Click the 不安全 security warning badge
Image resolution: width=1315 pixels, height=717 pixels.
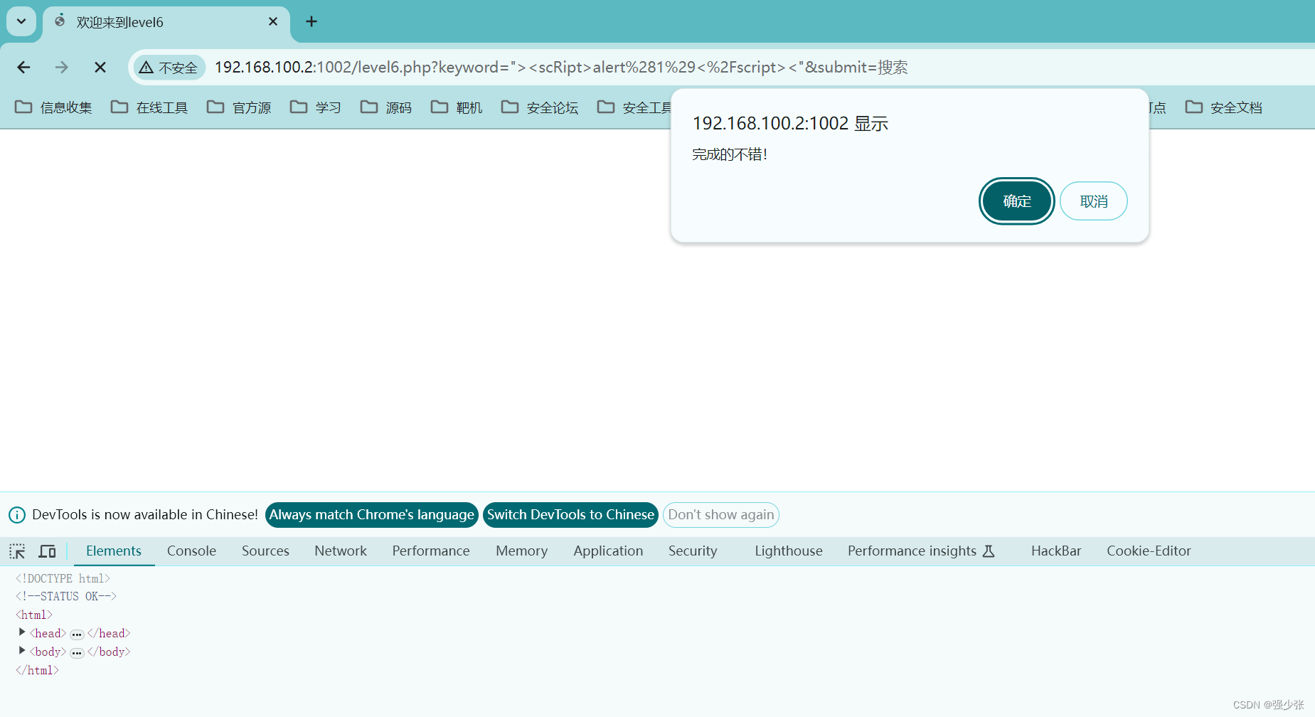tap(169, 68)
